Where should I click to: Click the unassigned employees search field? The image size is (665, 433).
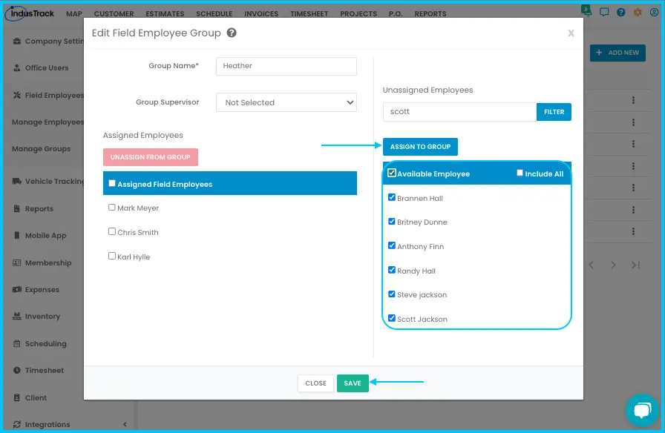pyautogui.click(x=459, y=112)
